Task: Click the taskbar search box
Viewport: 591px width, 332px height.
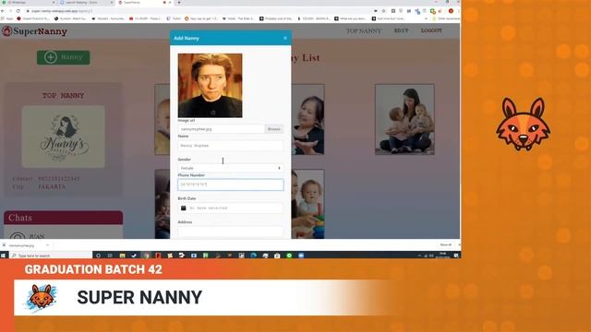Action: [51, 255]
